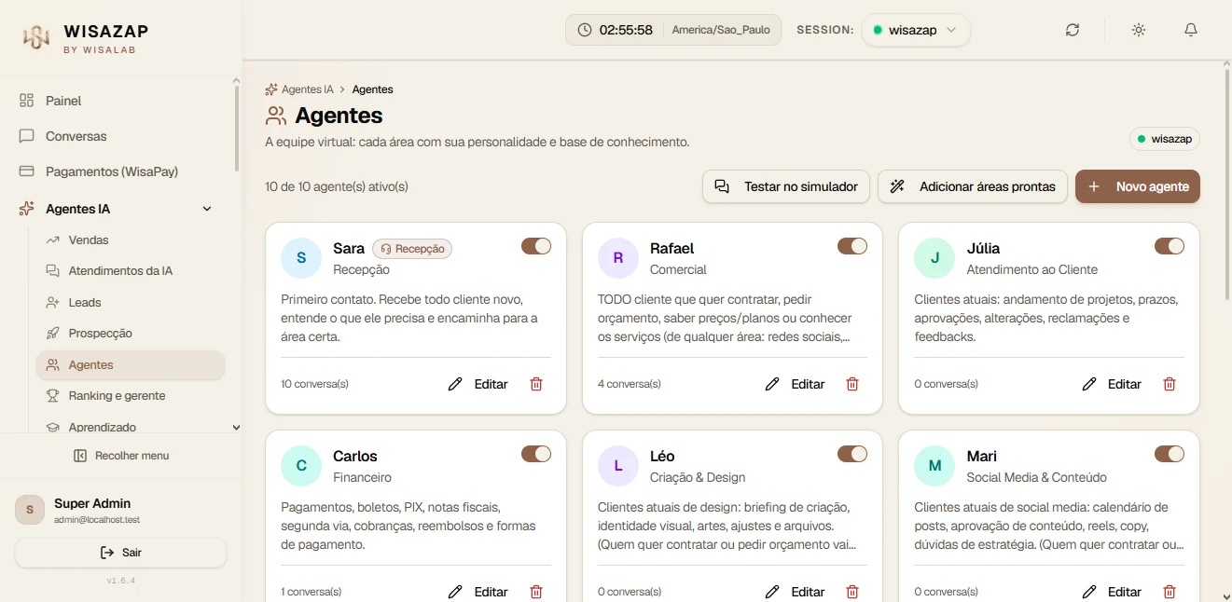Image resolution: width=1232 pixels, height=602 pixels.
Task: Click '10 conversa(s)' on Sara's card
Action: [314, 384]
